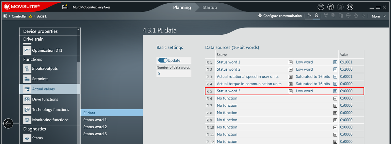The height and width of the screenshot is (144, 391).
Task: Open source selector for PI 6 No function
Action: (x=335, y=99)
